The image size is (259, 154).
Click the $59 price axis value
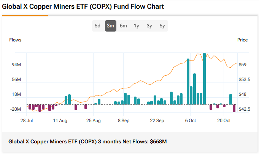(243, 65)
